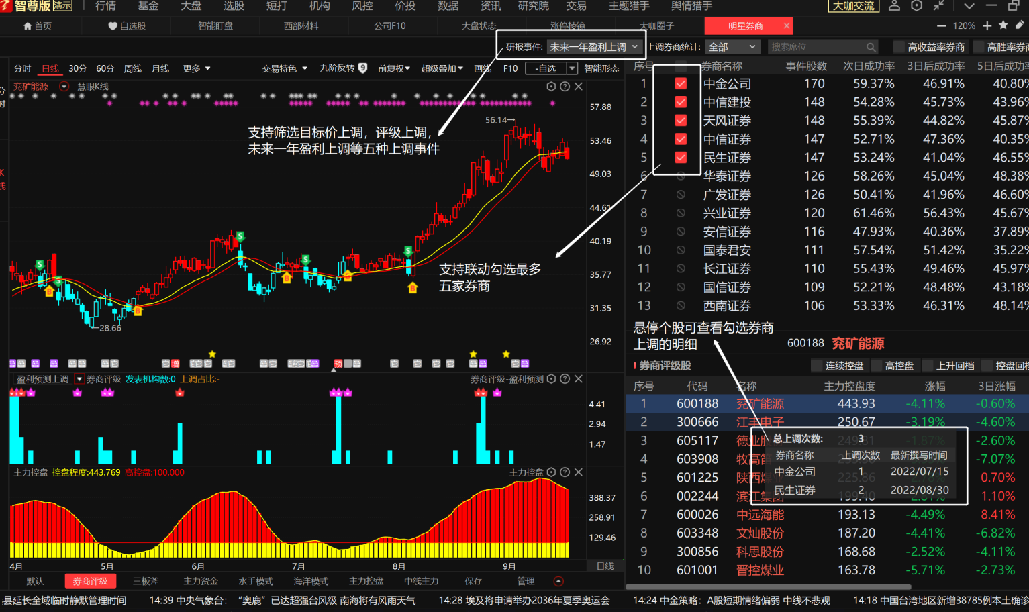The image size is (1029, 612).
Task: Click the heart icon 自选股
Action: click(x=113, y=26)
